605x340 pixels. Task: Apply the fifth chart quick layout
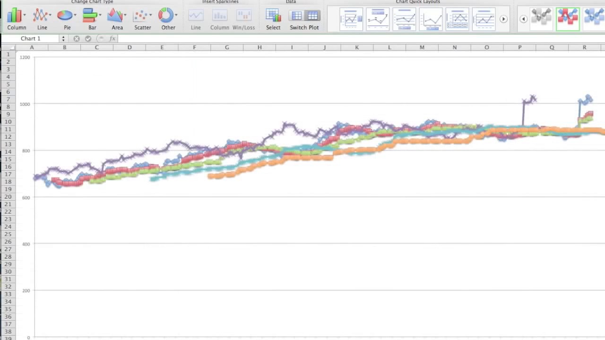pos(457,19)
